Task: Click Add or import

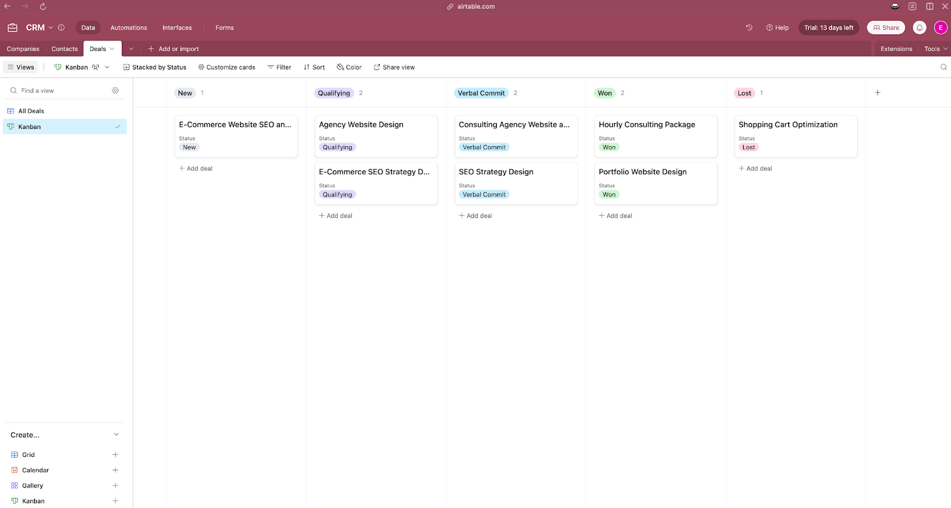Action: tap(173, 49)
